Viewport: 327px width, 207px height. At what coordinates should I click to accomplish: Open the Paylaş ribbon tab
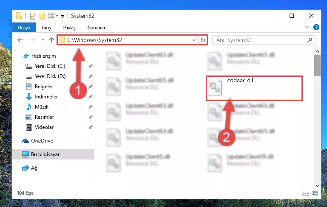click(x=69, y=28)
